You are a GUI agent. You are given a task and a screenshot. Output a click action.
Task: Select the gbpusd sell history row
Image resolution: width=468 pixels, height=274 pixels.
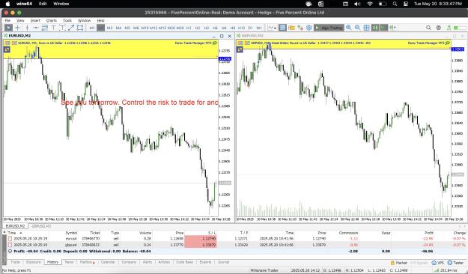236,245
